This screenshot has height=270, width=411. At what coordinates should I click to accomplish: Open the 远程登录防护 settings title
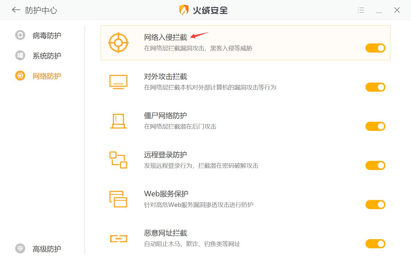[165, 155]
